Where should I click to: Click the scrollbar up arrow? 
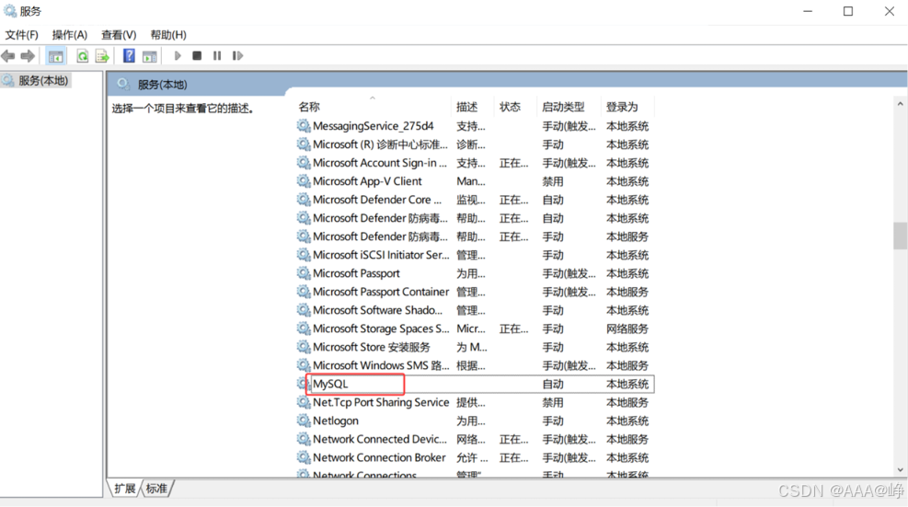(x=900, y=104)
